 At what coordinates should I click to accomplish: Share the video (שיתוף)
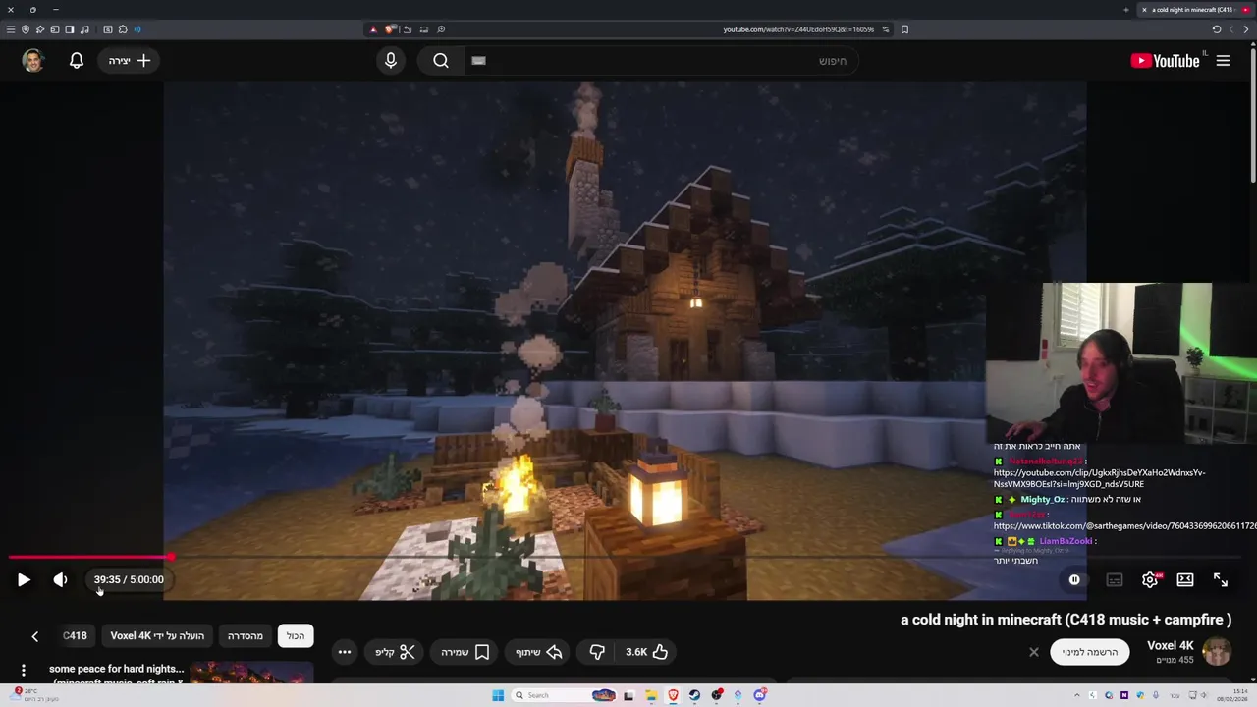[x=539, y=652]
